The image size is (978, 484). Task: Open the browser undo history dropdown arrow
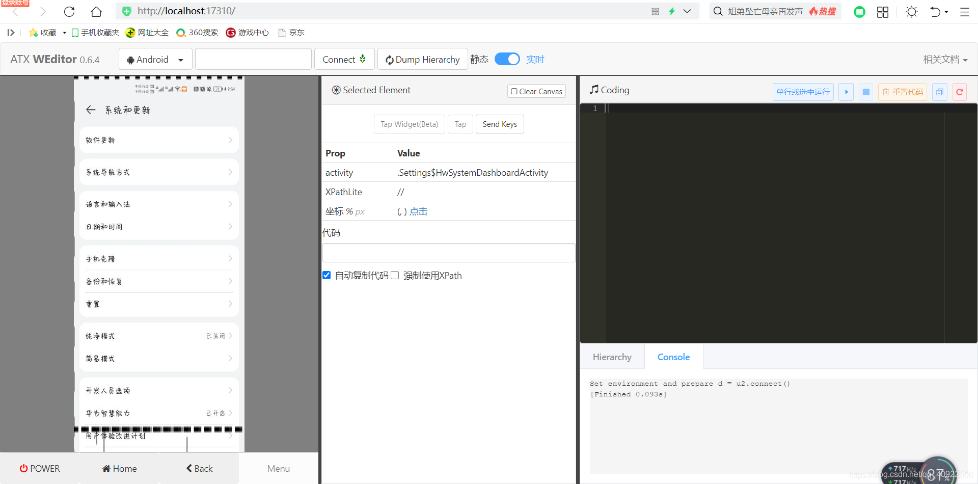(946, 11)
